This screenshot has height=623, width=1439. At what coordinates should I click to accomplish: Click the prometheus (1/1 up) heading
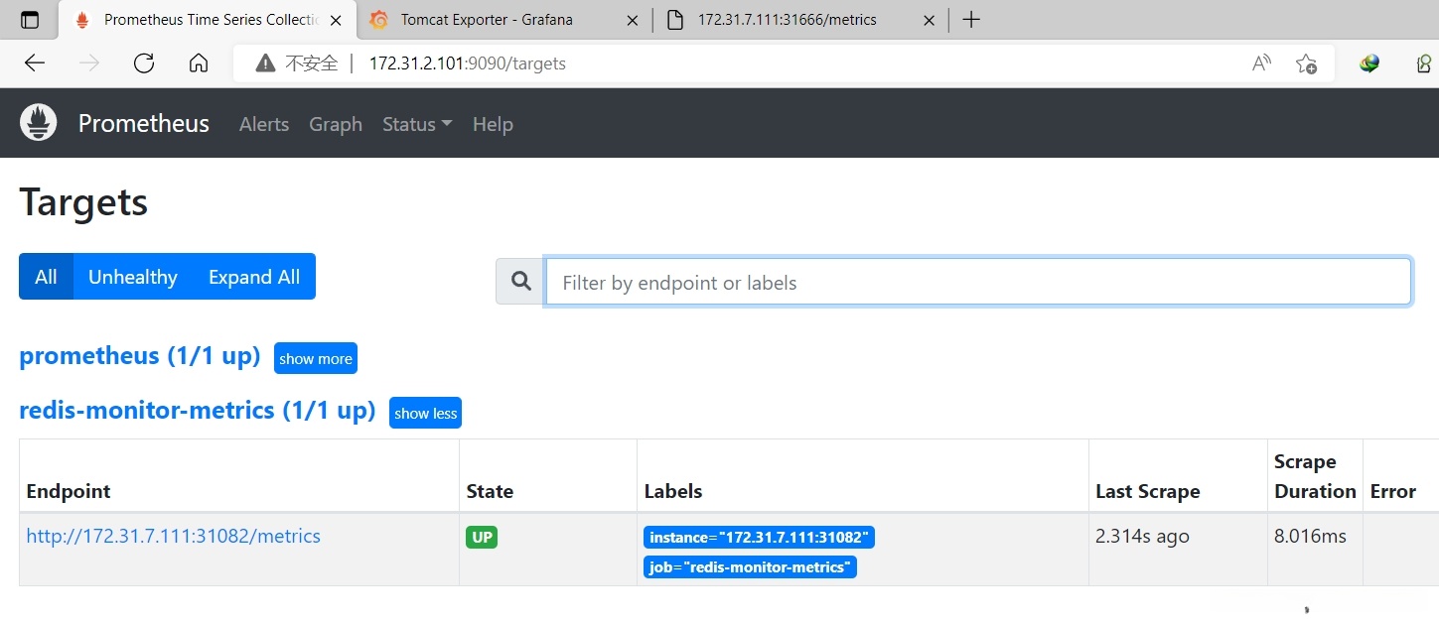(x=140, y=356)
